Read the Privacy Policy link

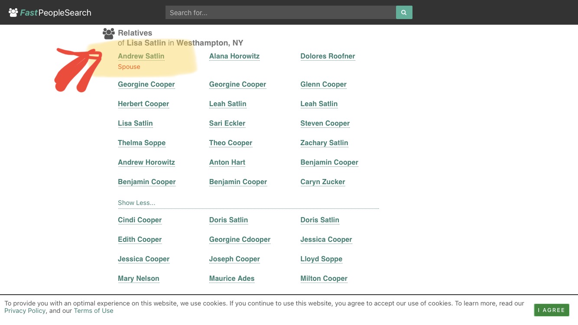[25, 311]
